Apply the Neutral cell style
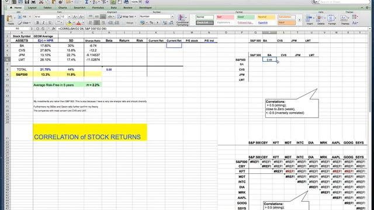Image resolution: width=374 pixels, height=210 pixels. pyautogui.click(x=266, y=17)
